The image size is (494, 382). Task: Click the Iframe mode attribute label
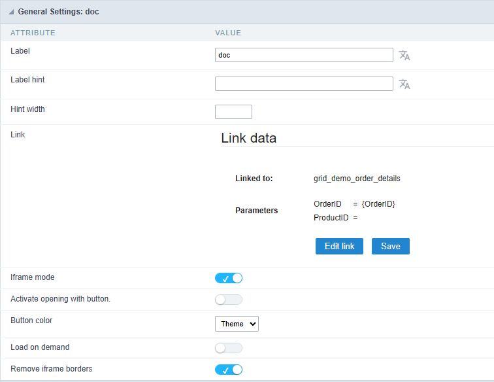coord(33,277)
